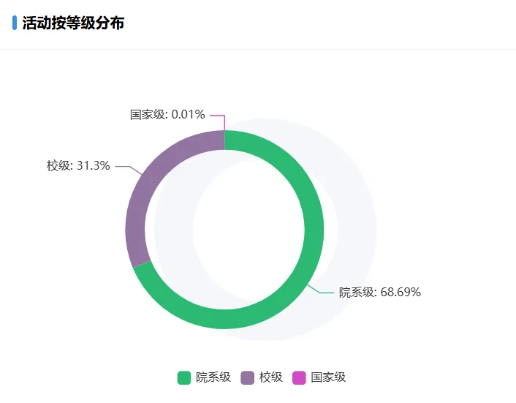Click the 校级: 31.3% data label

pos(78,166)
